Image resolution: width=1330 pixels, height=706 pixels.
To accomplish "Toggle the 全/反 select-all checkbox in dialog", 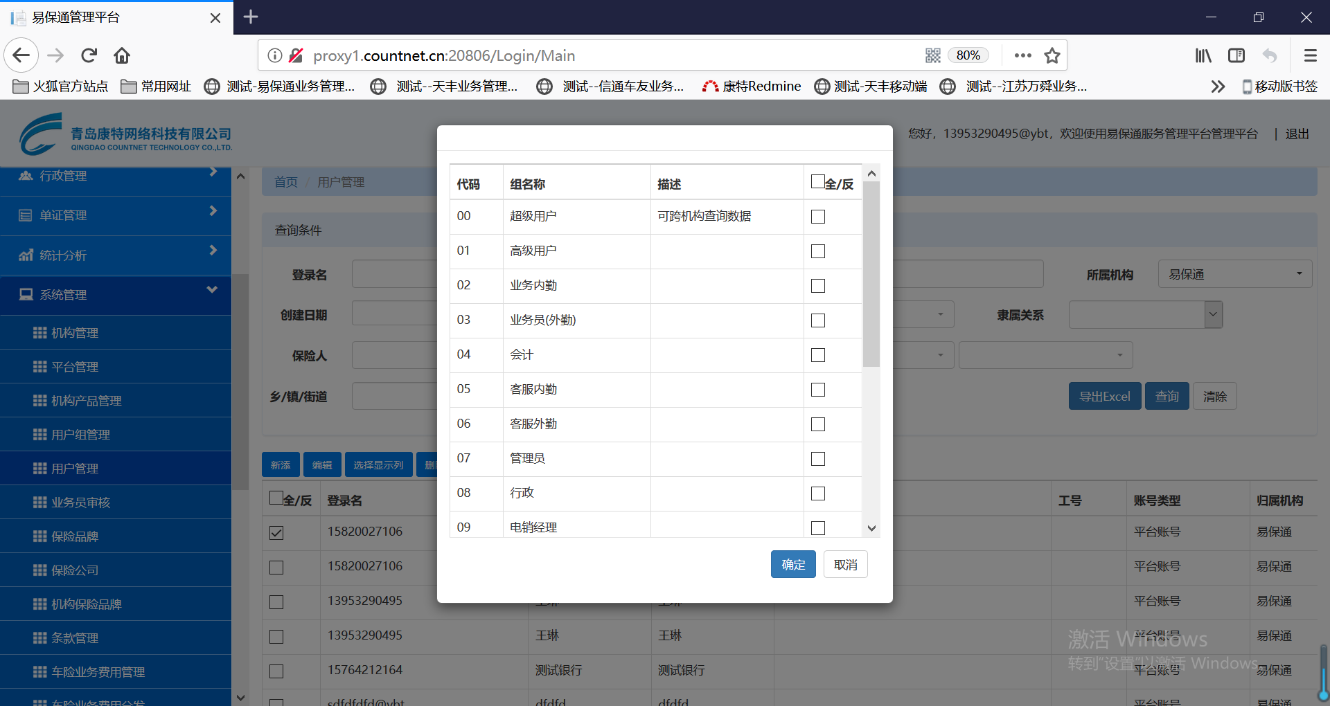I will [x=817, y=182].
